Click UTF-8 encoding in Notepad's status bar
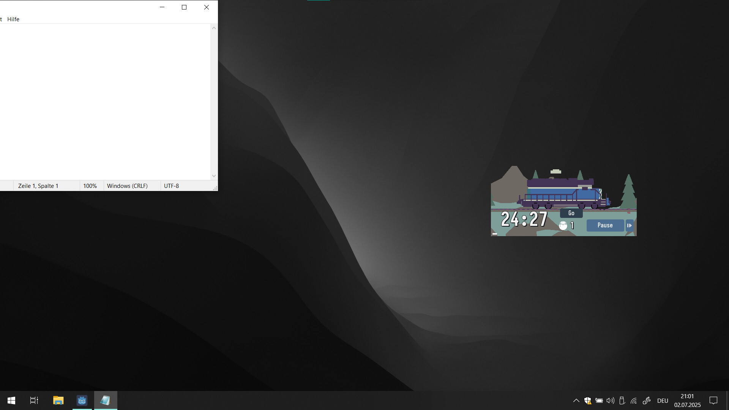The width and height of the screenshot is (729, 410). pos(172,186)
